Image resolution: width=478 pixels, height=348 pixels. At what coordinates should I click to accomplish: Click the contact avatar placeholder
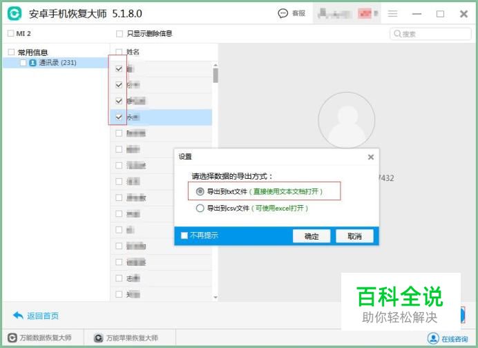click(347, 120)
